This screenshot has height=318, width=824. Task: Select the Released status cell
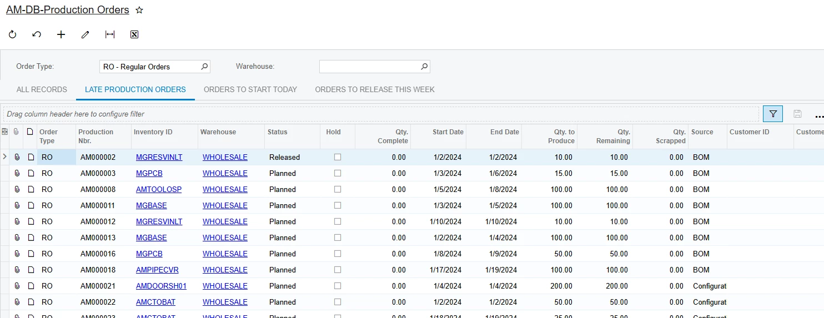[292, 157]
